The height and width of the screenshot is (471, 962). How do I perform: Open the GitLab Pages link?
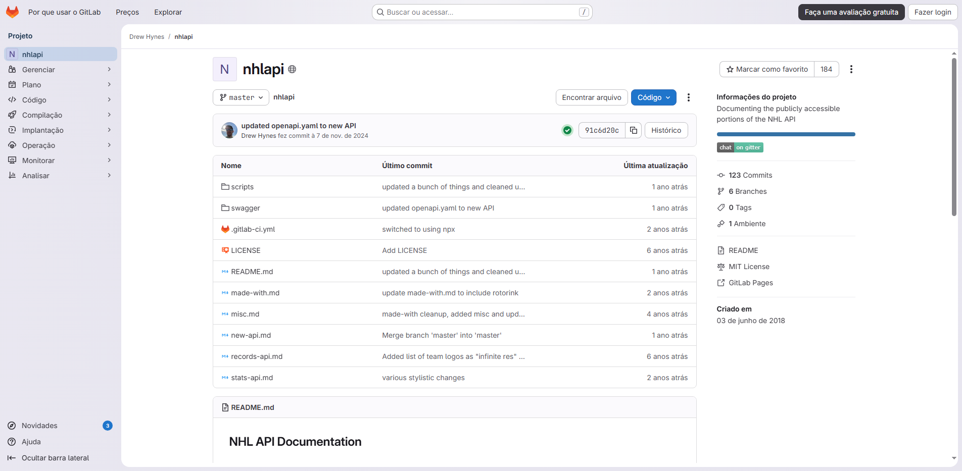pos(750,283)
